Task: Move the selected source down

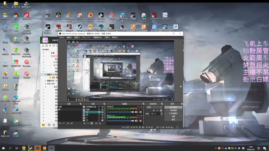Action: pos(100,123)
